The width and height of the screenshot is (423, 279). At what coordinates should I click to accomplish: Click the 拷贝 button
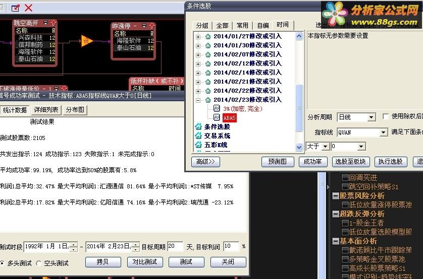click(x=103, y=262)
